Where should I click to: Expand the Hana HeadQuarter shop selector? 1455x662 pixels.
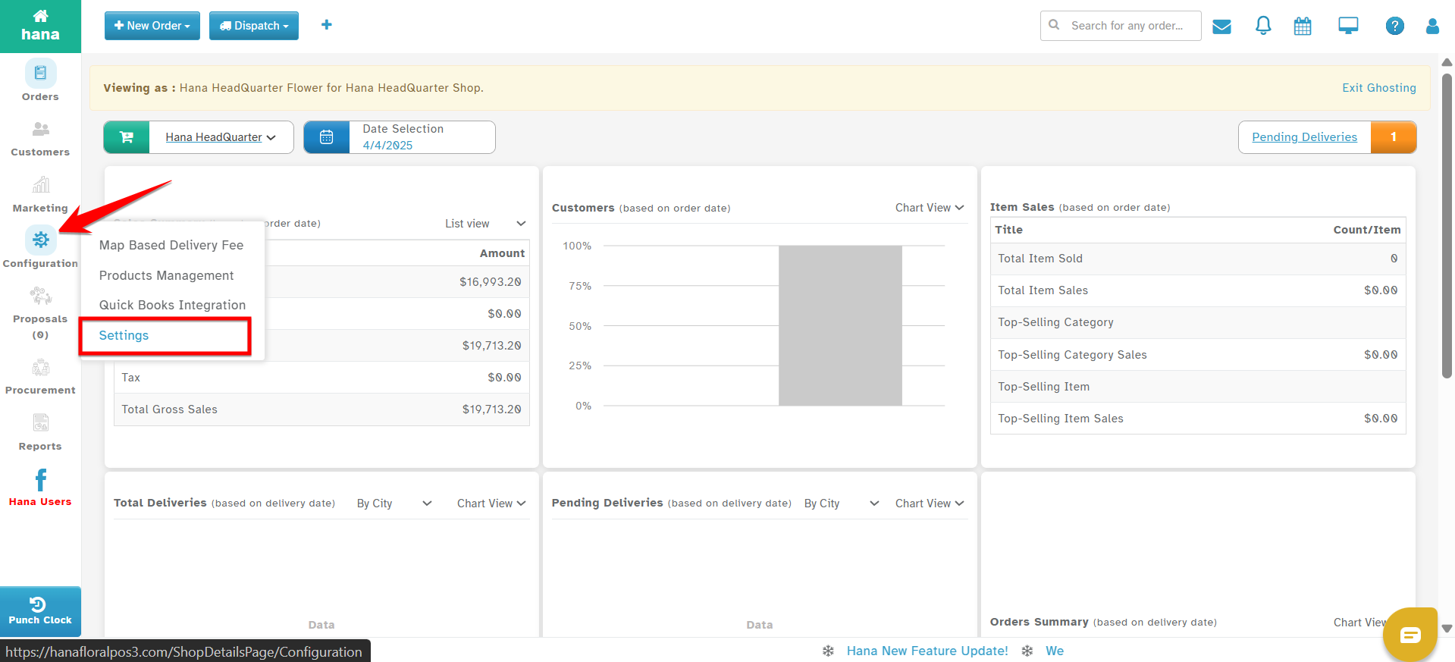221,137
